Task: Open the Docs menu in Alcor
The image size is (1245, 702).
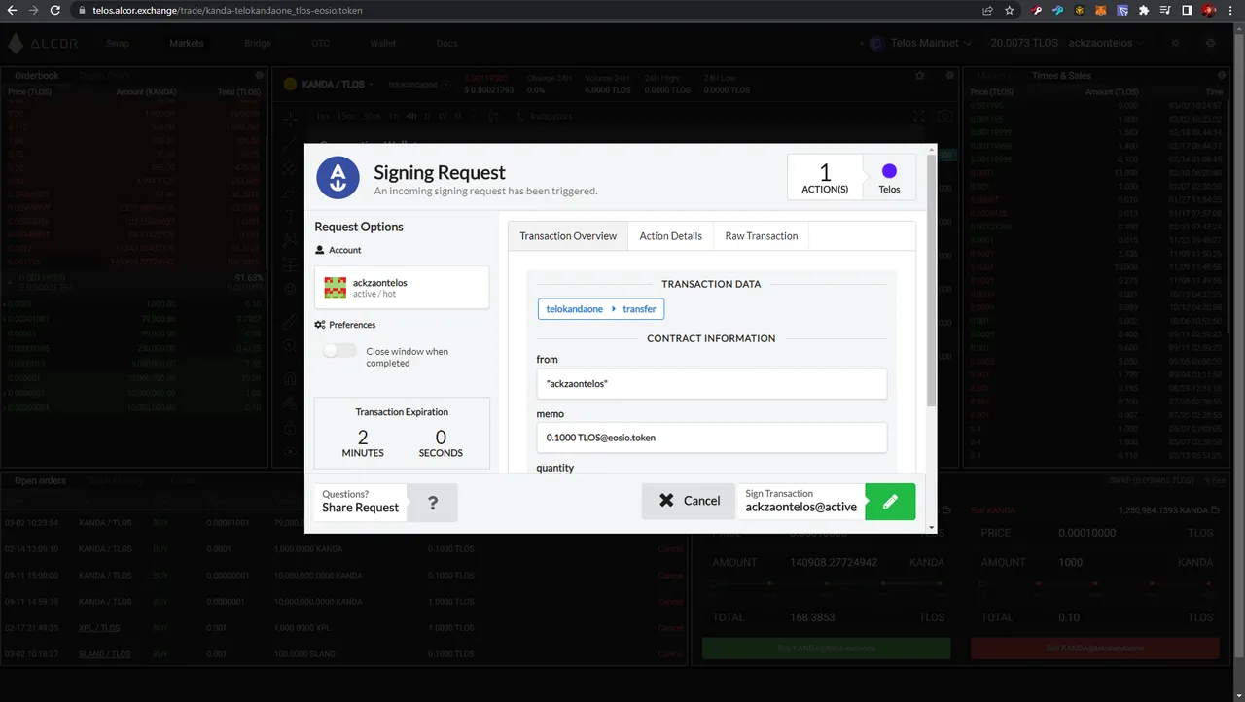Action: [x=447, y=43]
